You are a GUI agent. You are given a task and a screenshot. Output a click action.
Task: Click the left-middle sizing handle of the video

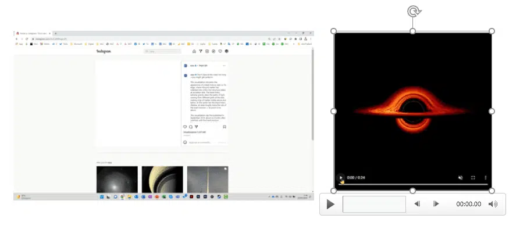click(x=334, y=111)
